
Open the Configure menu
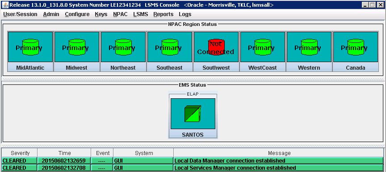pos(77,14)
